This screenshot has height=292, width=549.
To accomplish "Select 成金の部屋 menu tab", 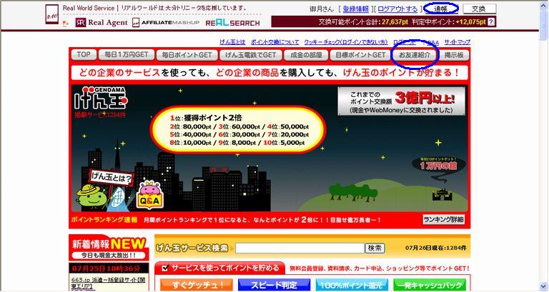I will click(x=306, y=55).
